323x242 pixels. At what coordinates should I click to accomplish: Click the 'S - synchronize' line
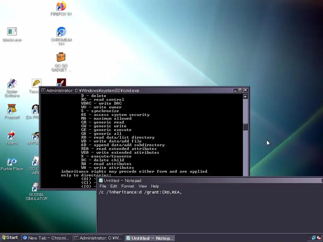[x=100, y=111]
